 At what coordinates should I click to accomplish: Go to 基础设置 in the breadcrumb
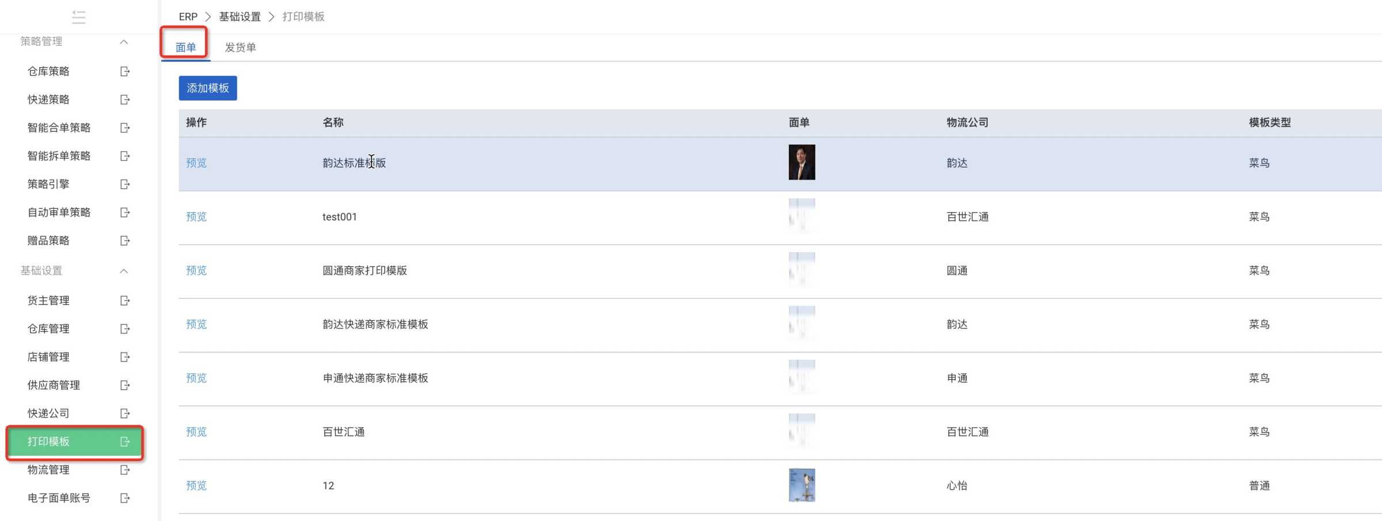click(x=240, y=17)
